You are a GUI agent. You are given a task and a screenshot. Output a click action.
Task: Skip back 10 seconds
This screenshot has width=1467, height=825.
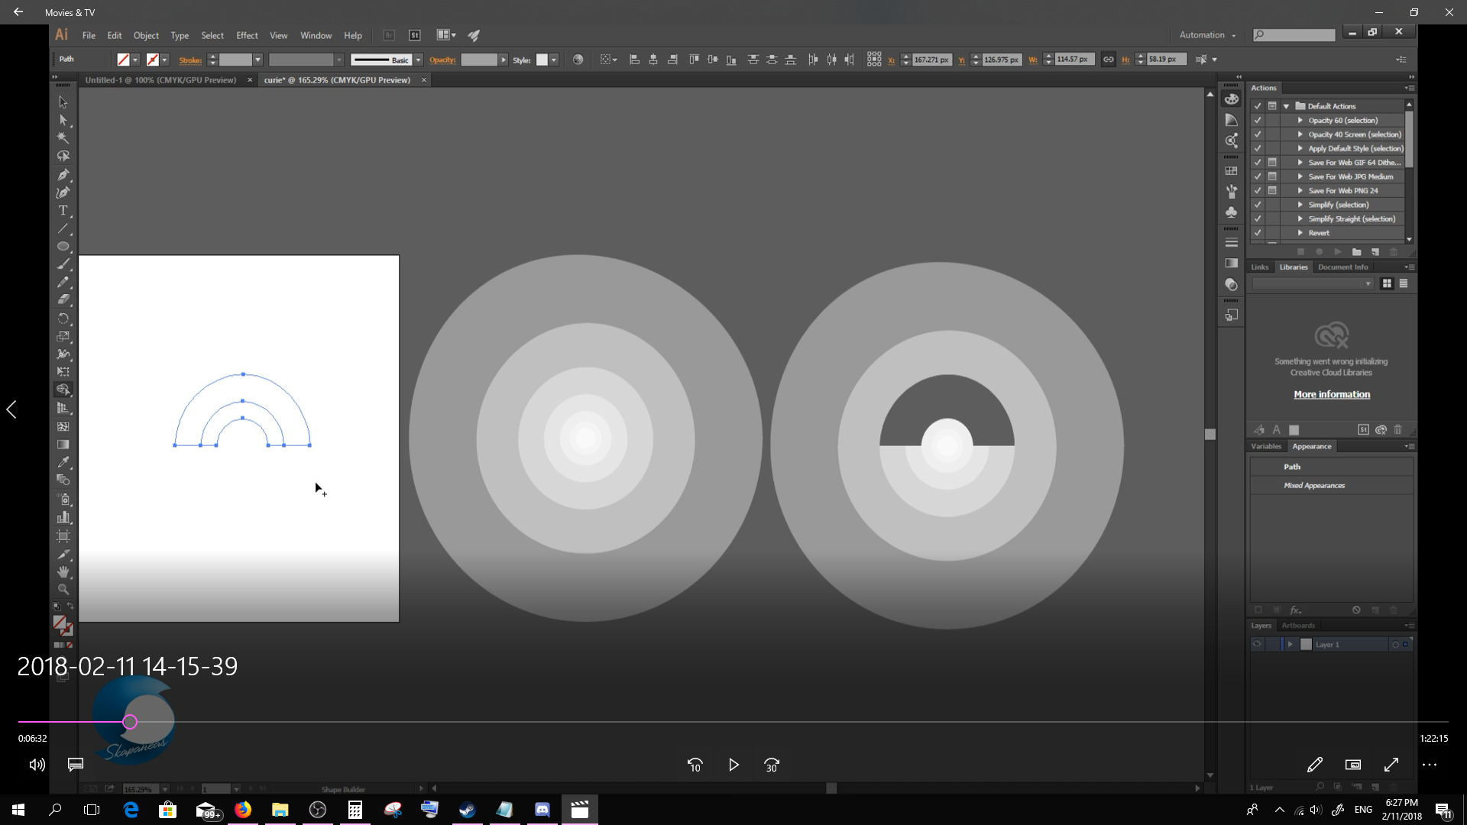(695, 765)
